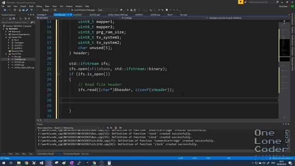295x166 pixels.
Task: Select olc6502.cpp in Solution Explorer
Action: coord(19,65)
